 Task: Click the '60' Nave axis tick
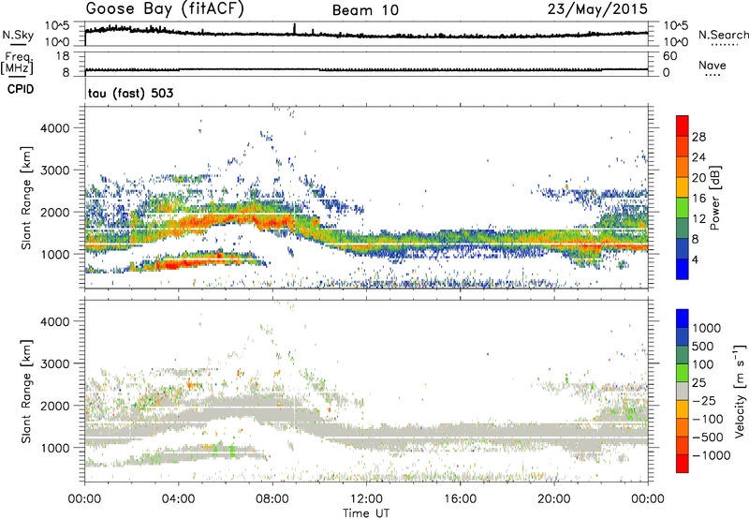(669, 56)
